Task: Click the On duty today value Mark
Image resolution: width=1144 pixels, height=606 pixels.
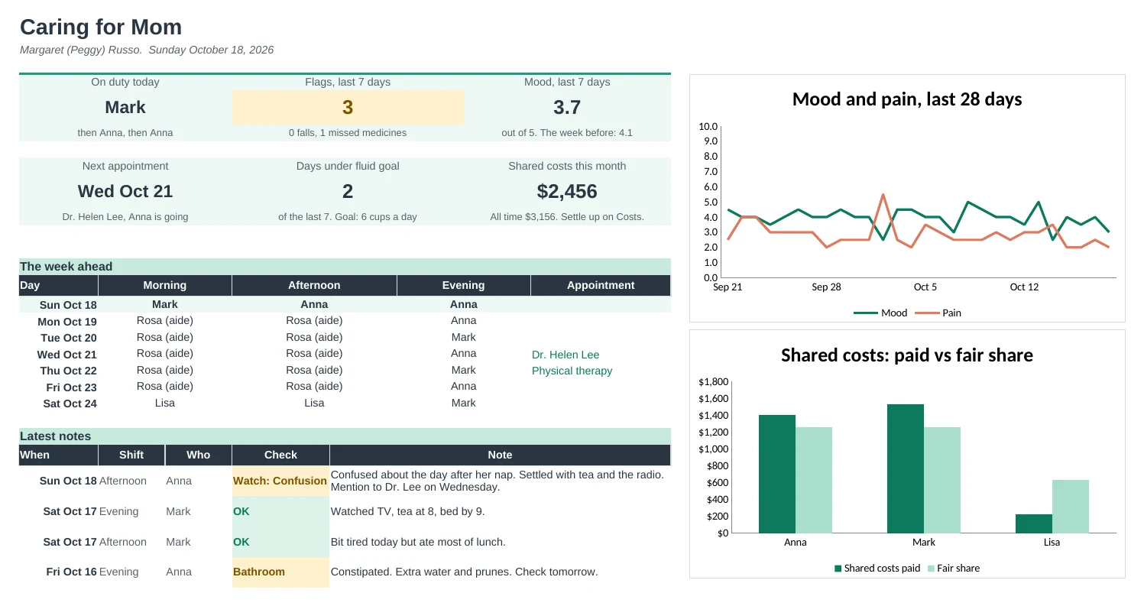Action: [x=125, y=108]
